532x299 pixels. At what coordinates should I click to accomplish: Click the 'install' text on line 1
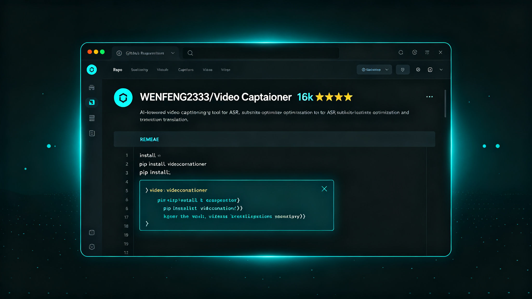(x=148, y=155)
